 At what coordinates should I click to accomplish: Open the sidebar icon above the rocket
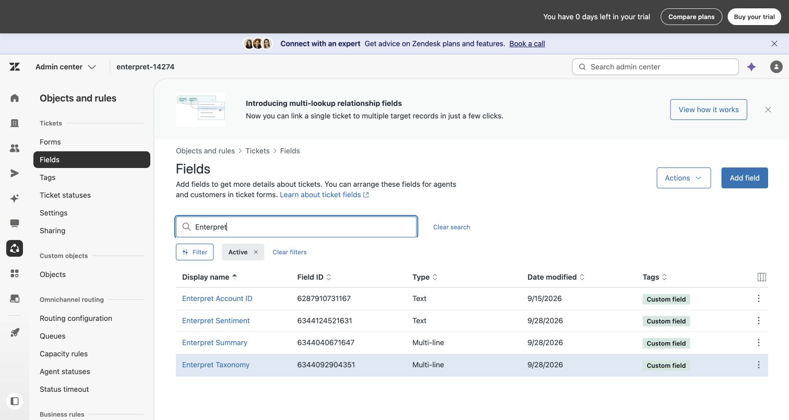pos(15,298)
